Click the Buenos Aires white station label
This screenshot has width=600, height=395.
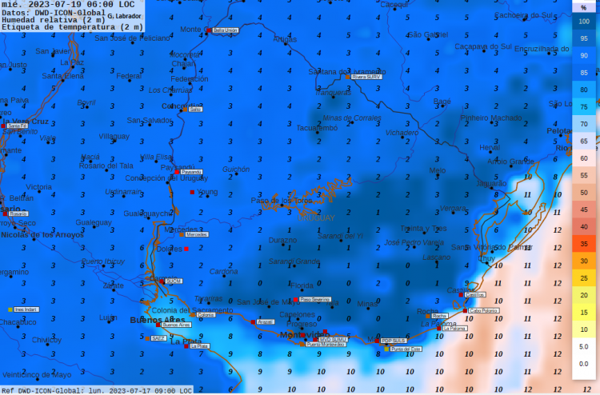(x=177, y=325)
